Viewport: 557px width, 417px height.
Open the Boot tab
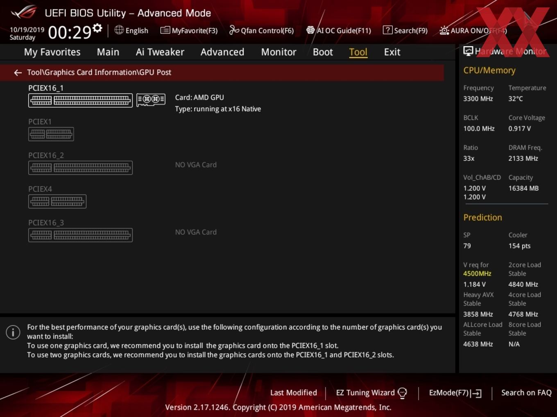tap(323, 52)
